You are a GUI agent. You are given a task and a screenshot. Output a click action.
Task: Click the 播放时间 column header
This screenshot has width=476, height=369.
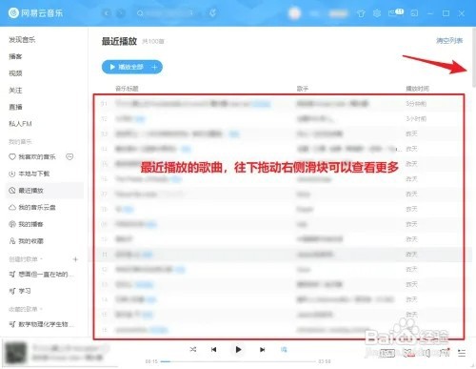[418, 89]
